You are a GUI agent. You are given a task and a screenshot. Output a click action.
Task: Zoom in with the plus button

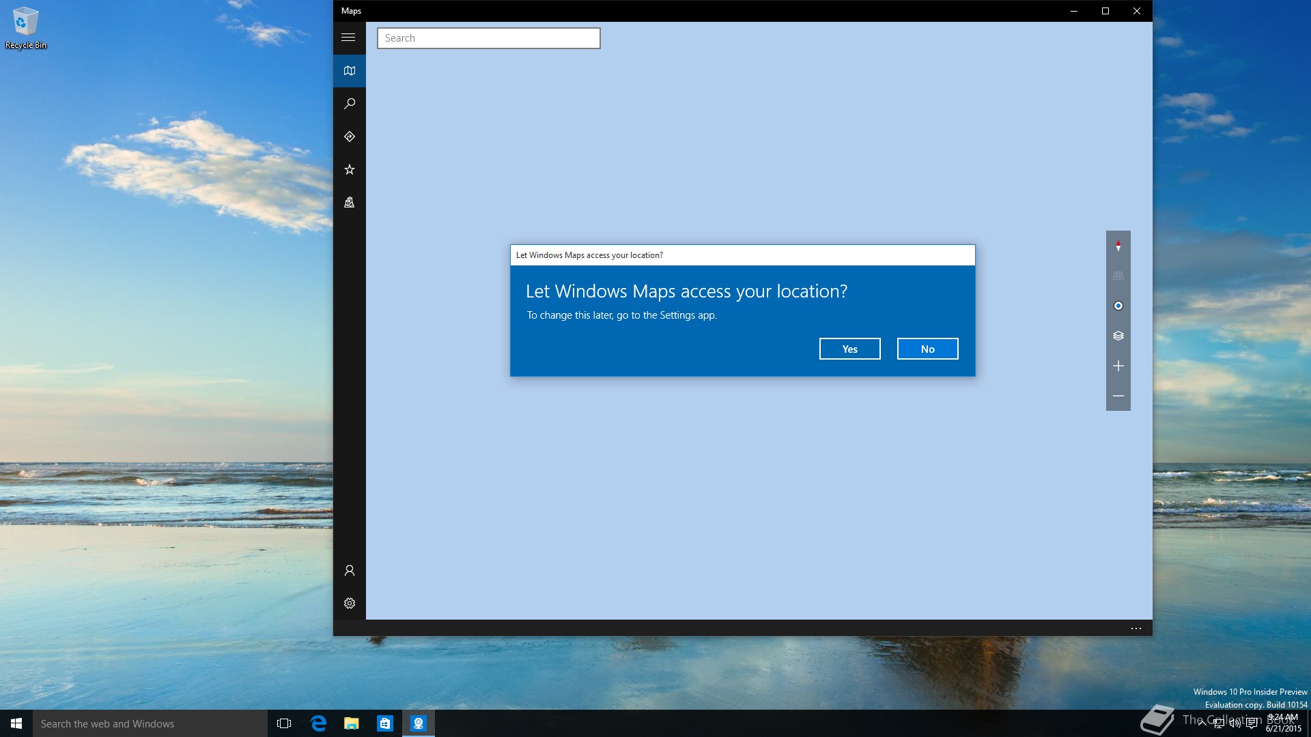[x=1118, y=366]
